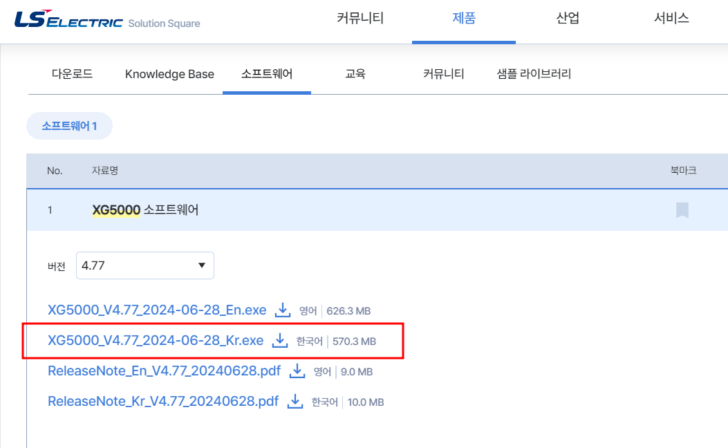Open the version dropdown showing 4.77
Viewport: 728px width, 448px height.
pyautogui.click(x=144, y=265)
